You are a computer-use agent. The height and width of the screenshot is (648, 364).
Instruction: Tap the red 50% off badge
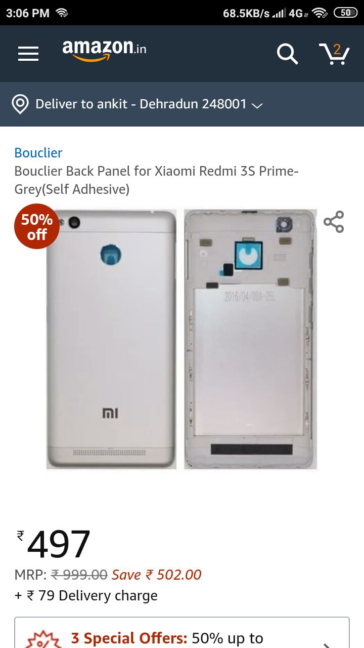(37, 226)
